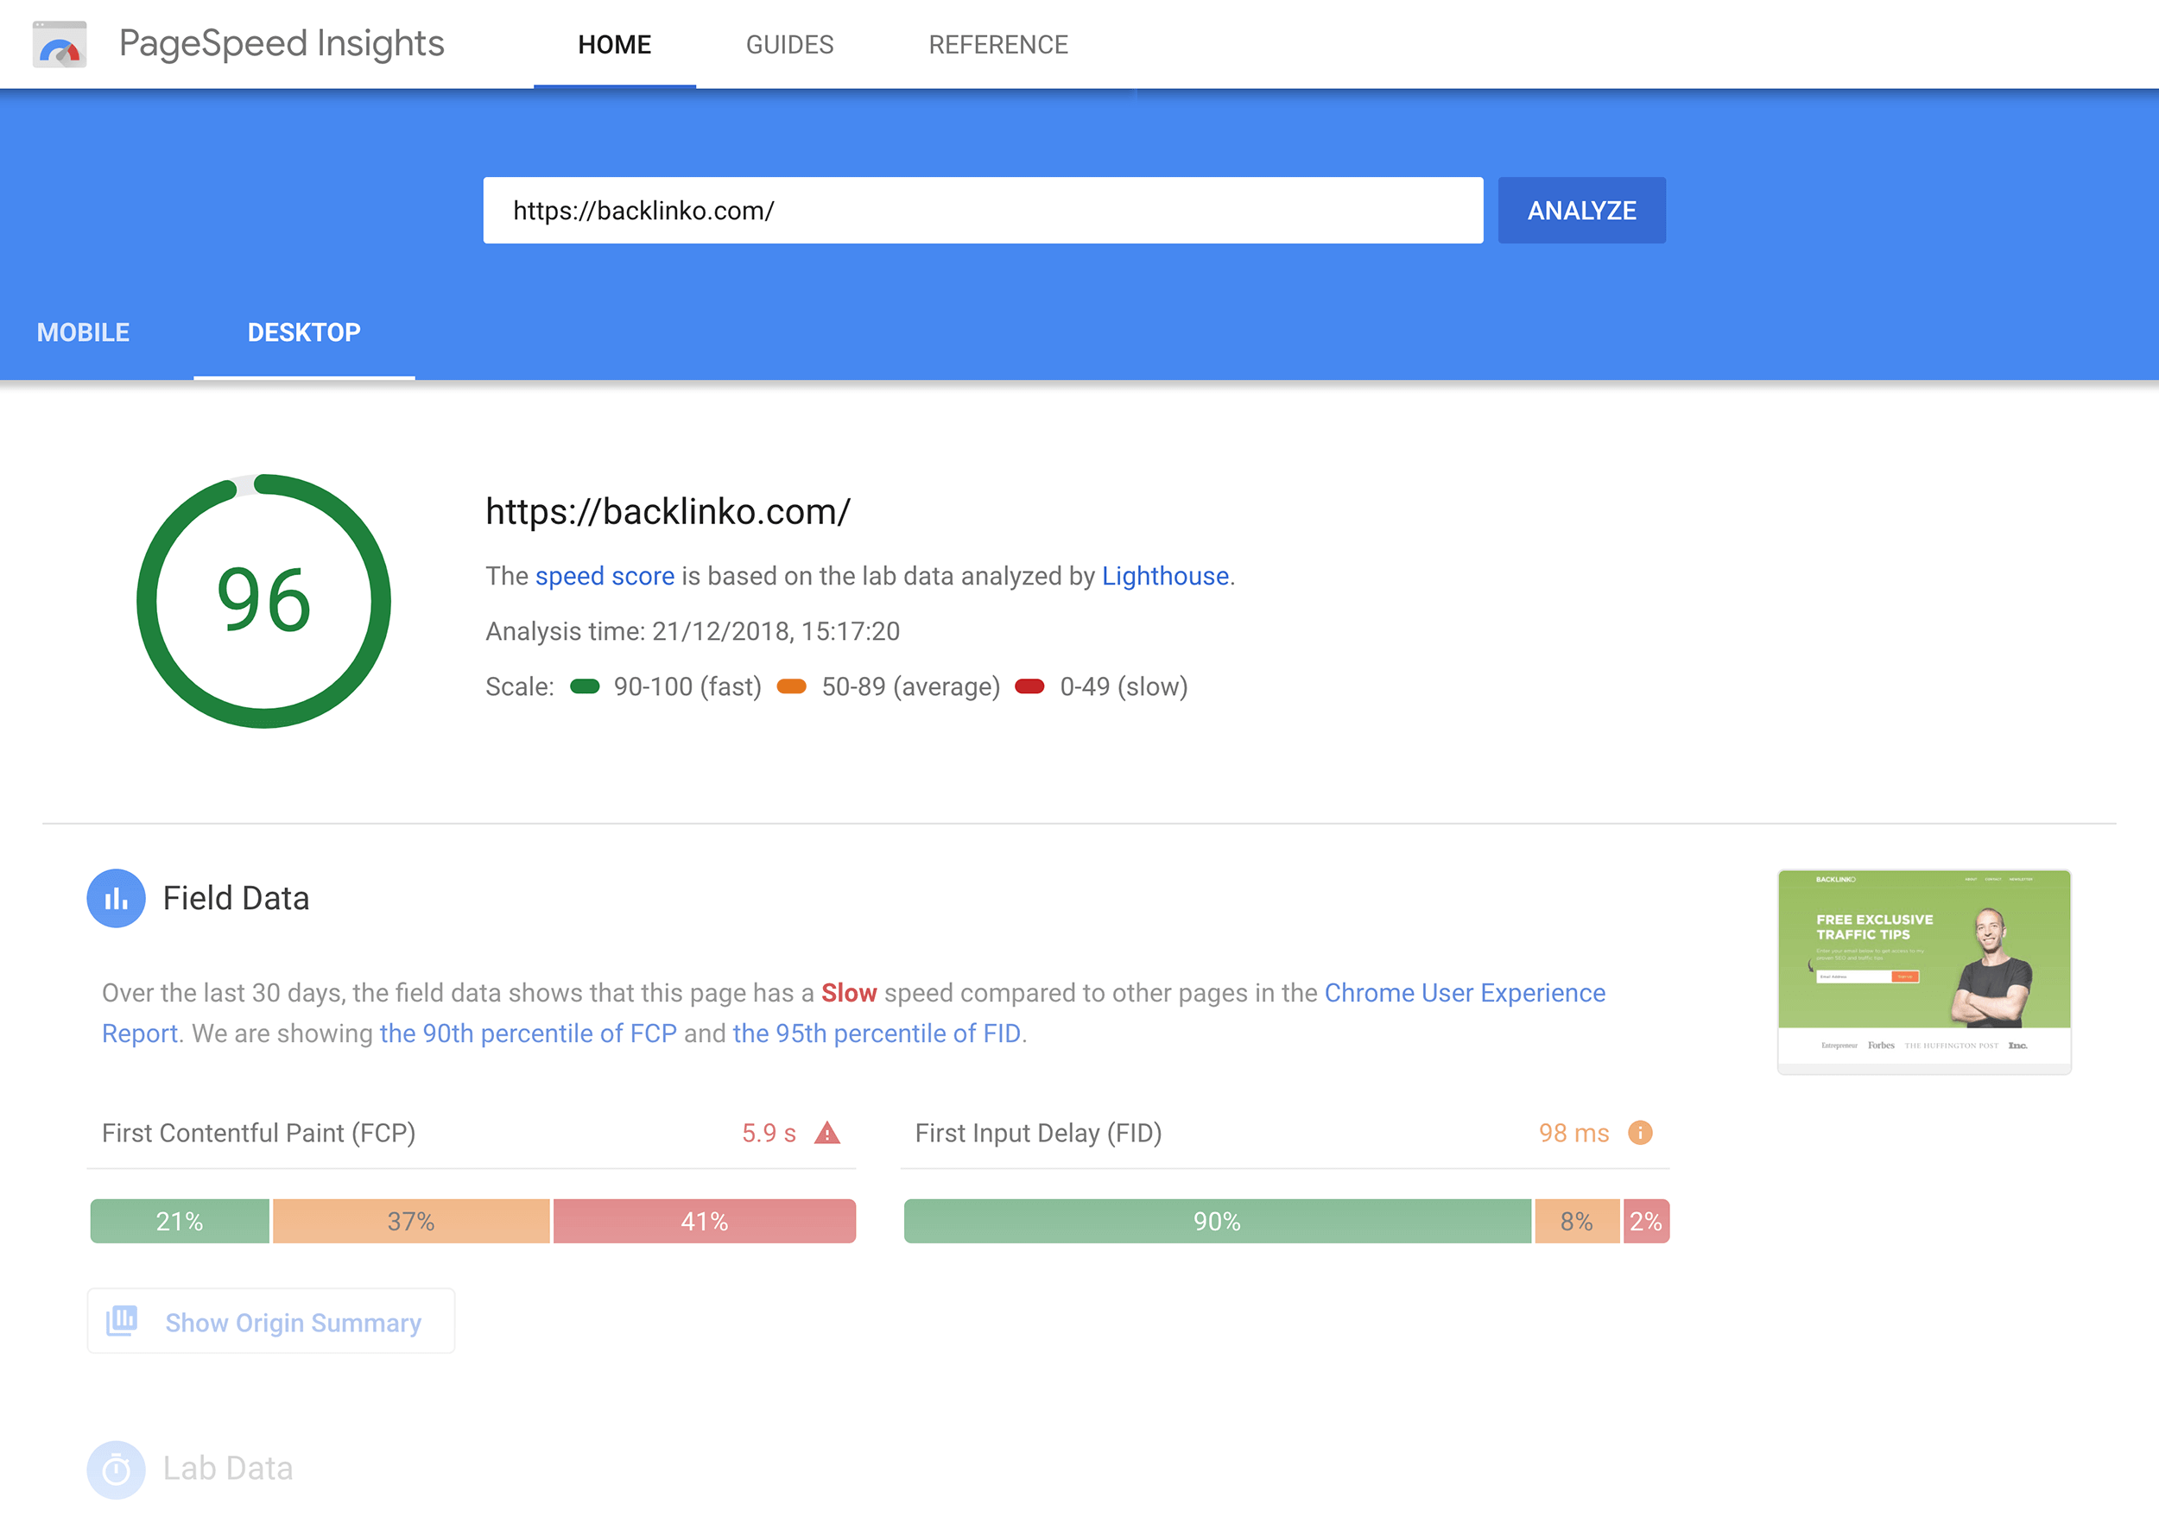
Task: Click the 5.9 s FCP value
Action: [769, 1133]
